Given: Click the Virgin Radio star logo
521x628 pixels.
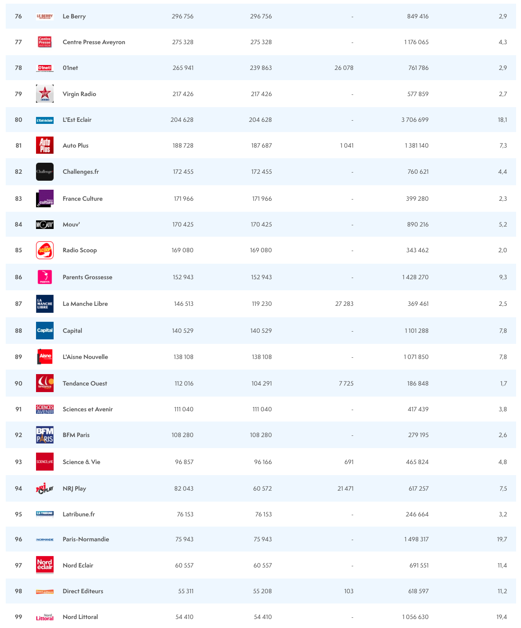Looking at the screenshot, I should 45,94.
